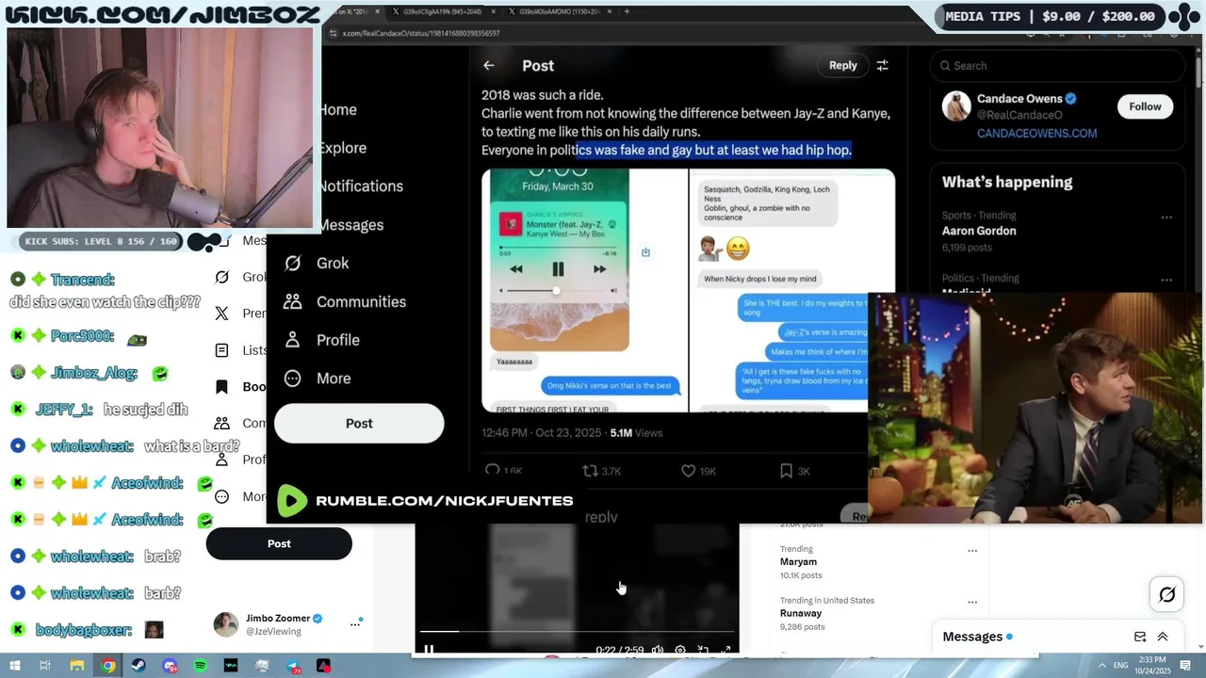Open Telegram from the taskbar

click(293, 666)
